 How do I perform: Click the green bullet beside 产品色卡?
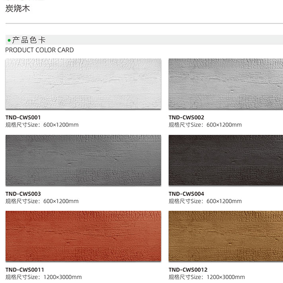coord(9,40)
